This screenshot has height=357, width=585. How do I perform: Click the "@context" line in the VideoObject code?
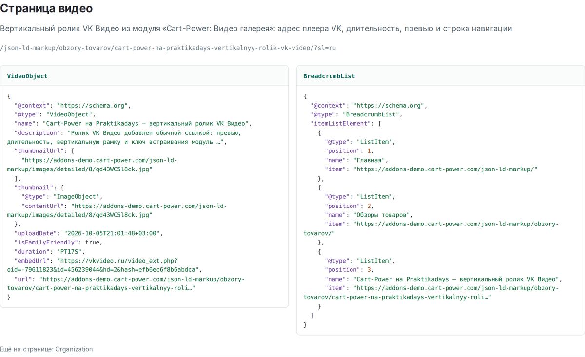[73, 105]
